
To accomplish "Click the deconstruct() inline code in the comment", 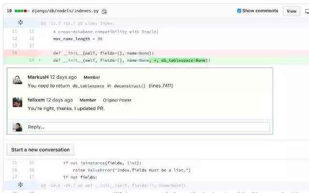I will click(x=129, y=86).
